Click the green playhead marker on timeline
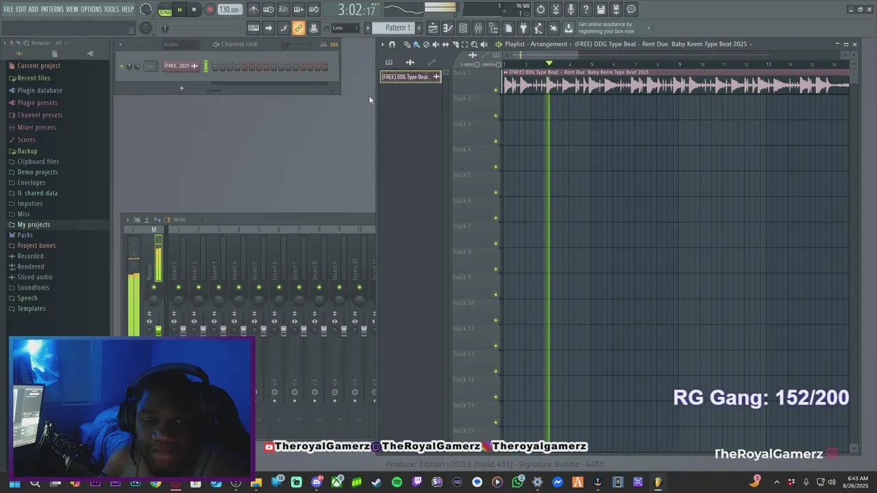Screen dimensions: 877x493 [x=549, y=64]
